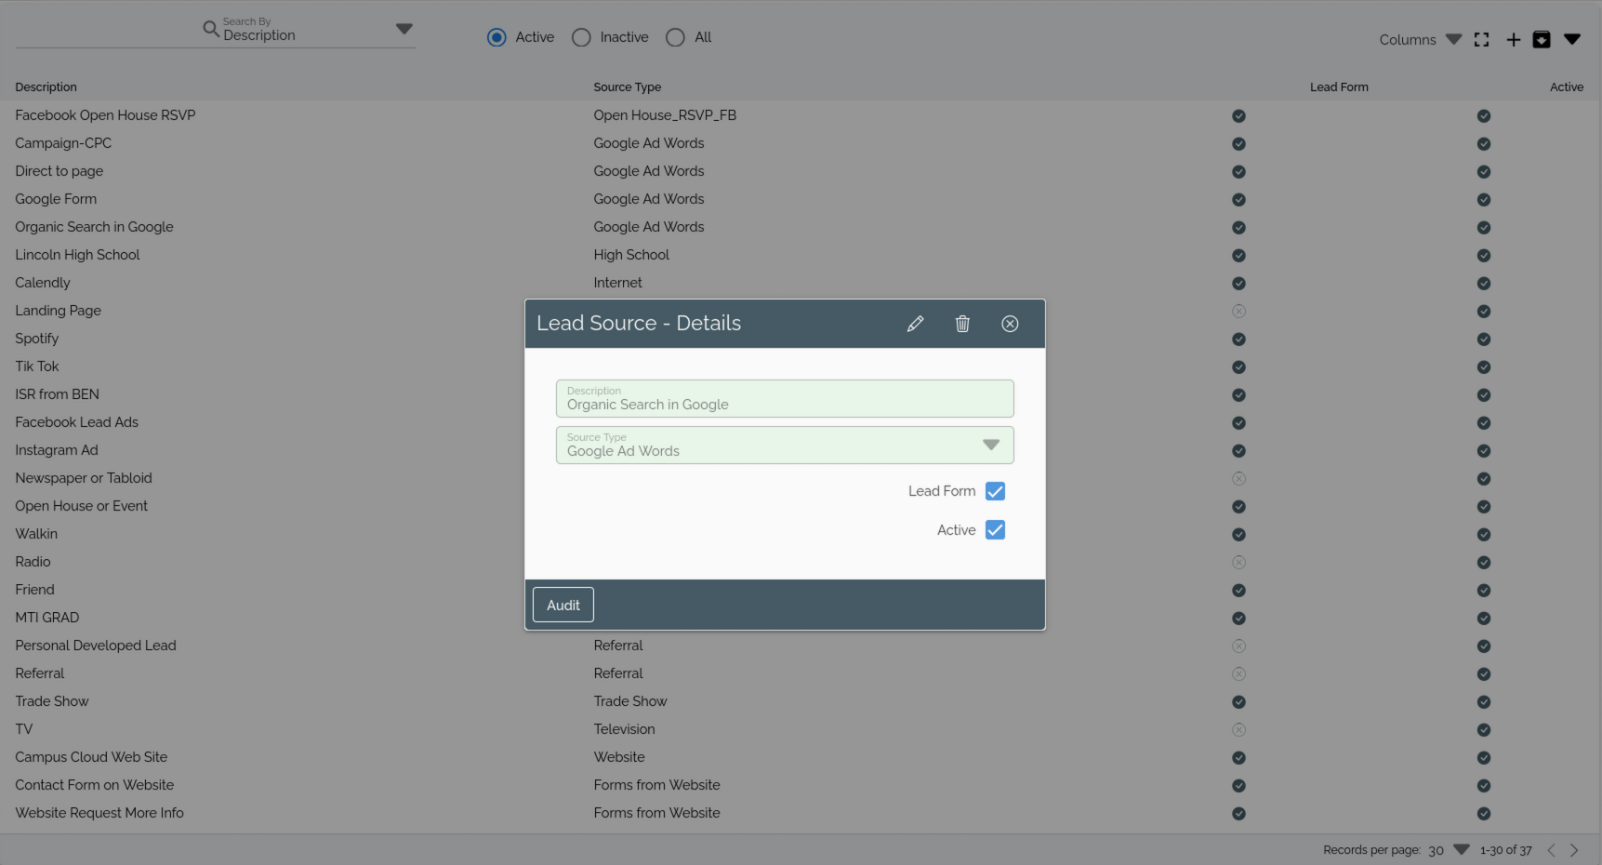Close the Lead Source Details dialog
This screenshot has width=1602, height=865.
tap(1010, 324)
